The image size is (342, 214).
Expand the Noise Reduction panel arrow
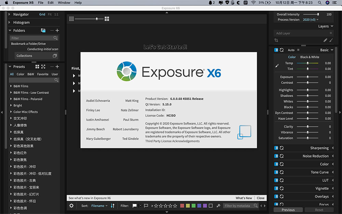(333, 156)
